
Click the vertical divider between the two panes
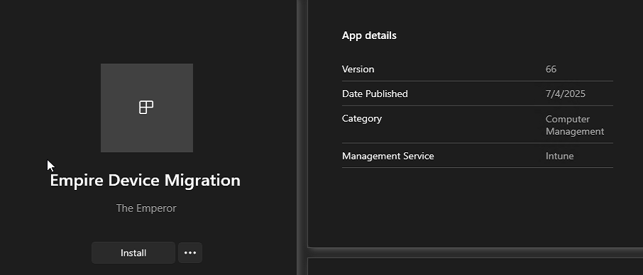tap(302, 137)
